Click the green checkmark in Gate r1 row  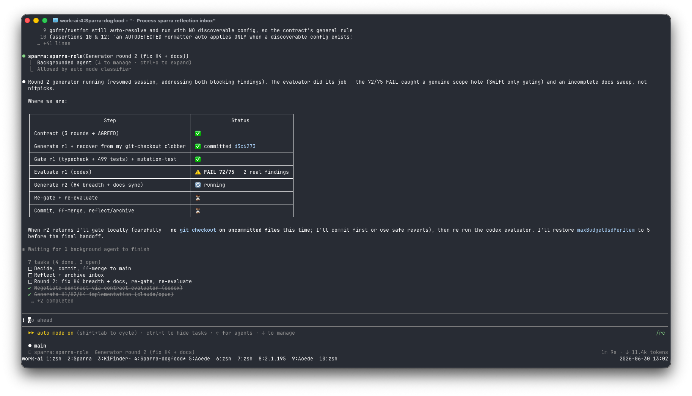[x=198, y=159]
